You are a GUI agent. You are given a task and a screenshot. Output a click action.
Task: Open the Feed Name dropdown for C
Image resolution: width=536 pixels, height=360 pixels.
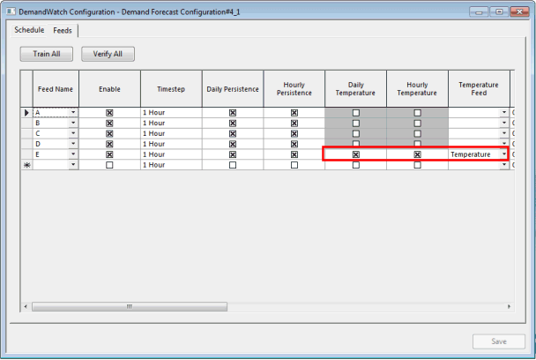click(x=73, y=133)
